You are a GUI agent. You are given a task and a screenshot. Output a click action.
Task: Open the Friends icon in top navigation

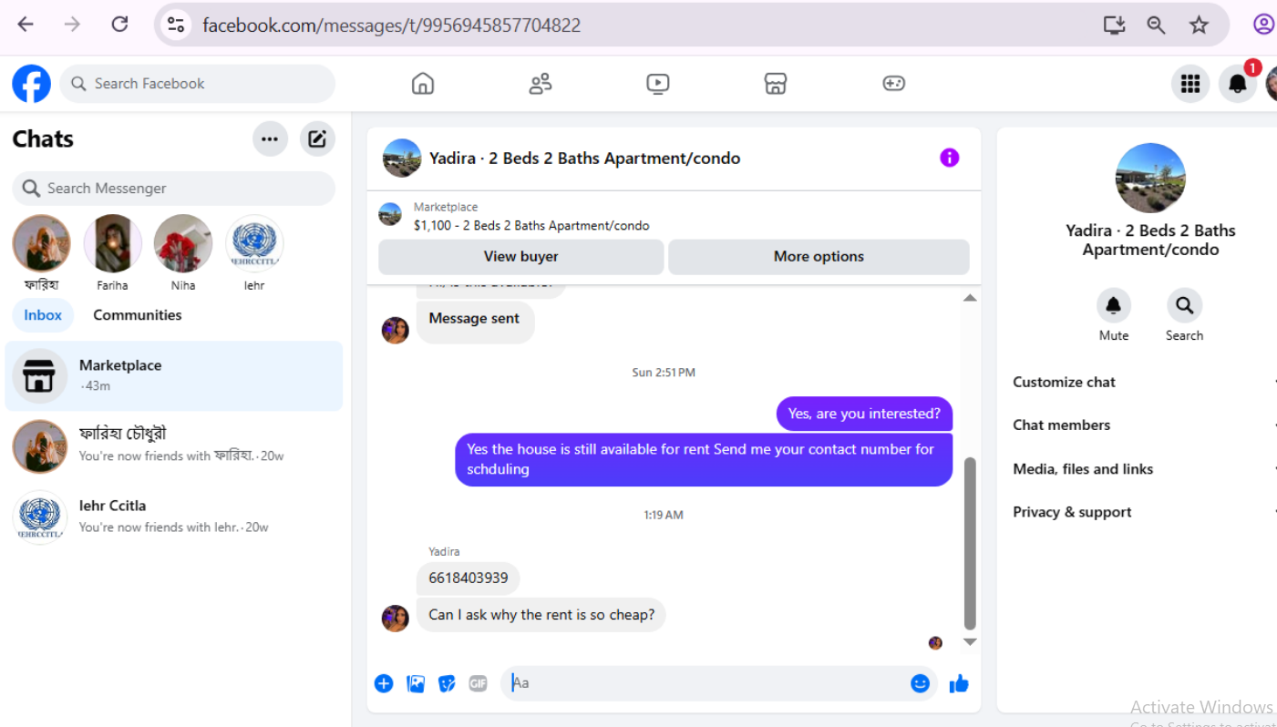click(541, 84)
